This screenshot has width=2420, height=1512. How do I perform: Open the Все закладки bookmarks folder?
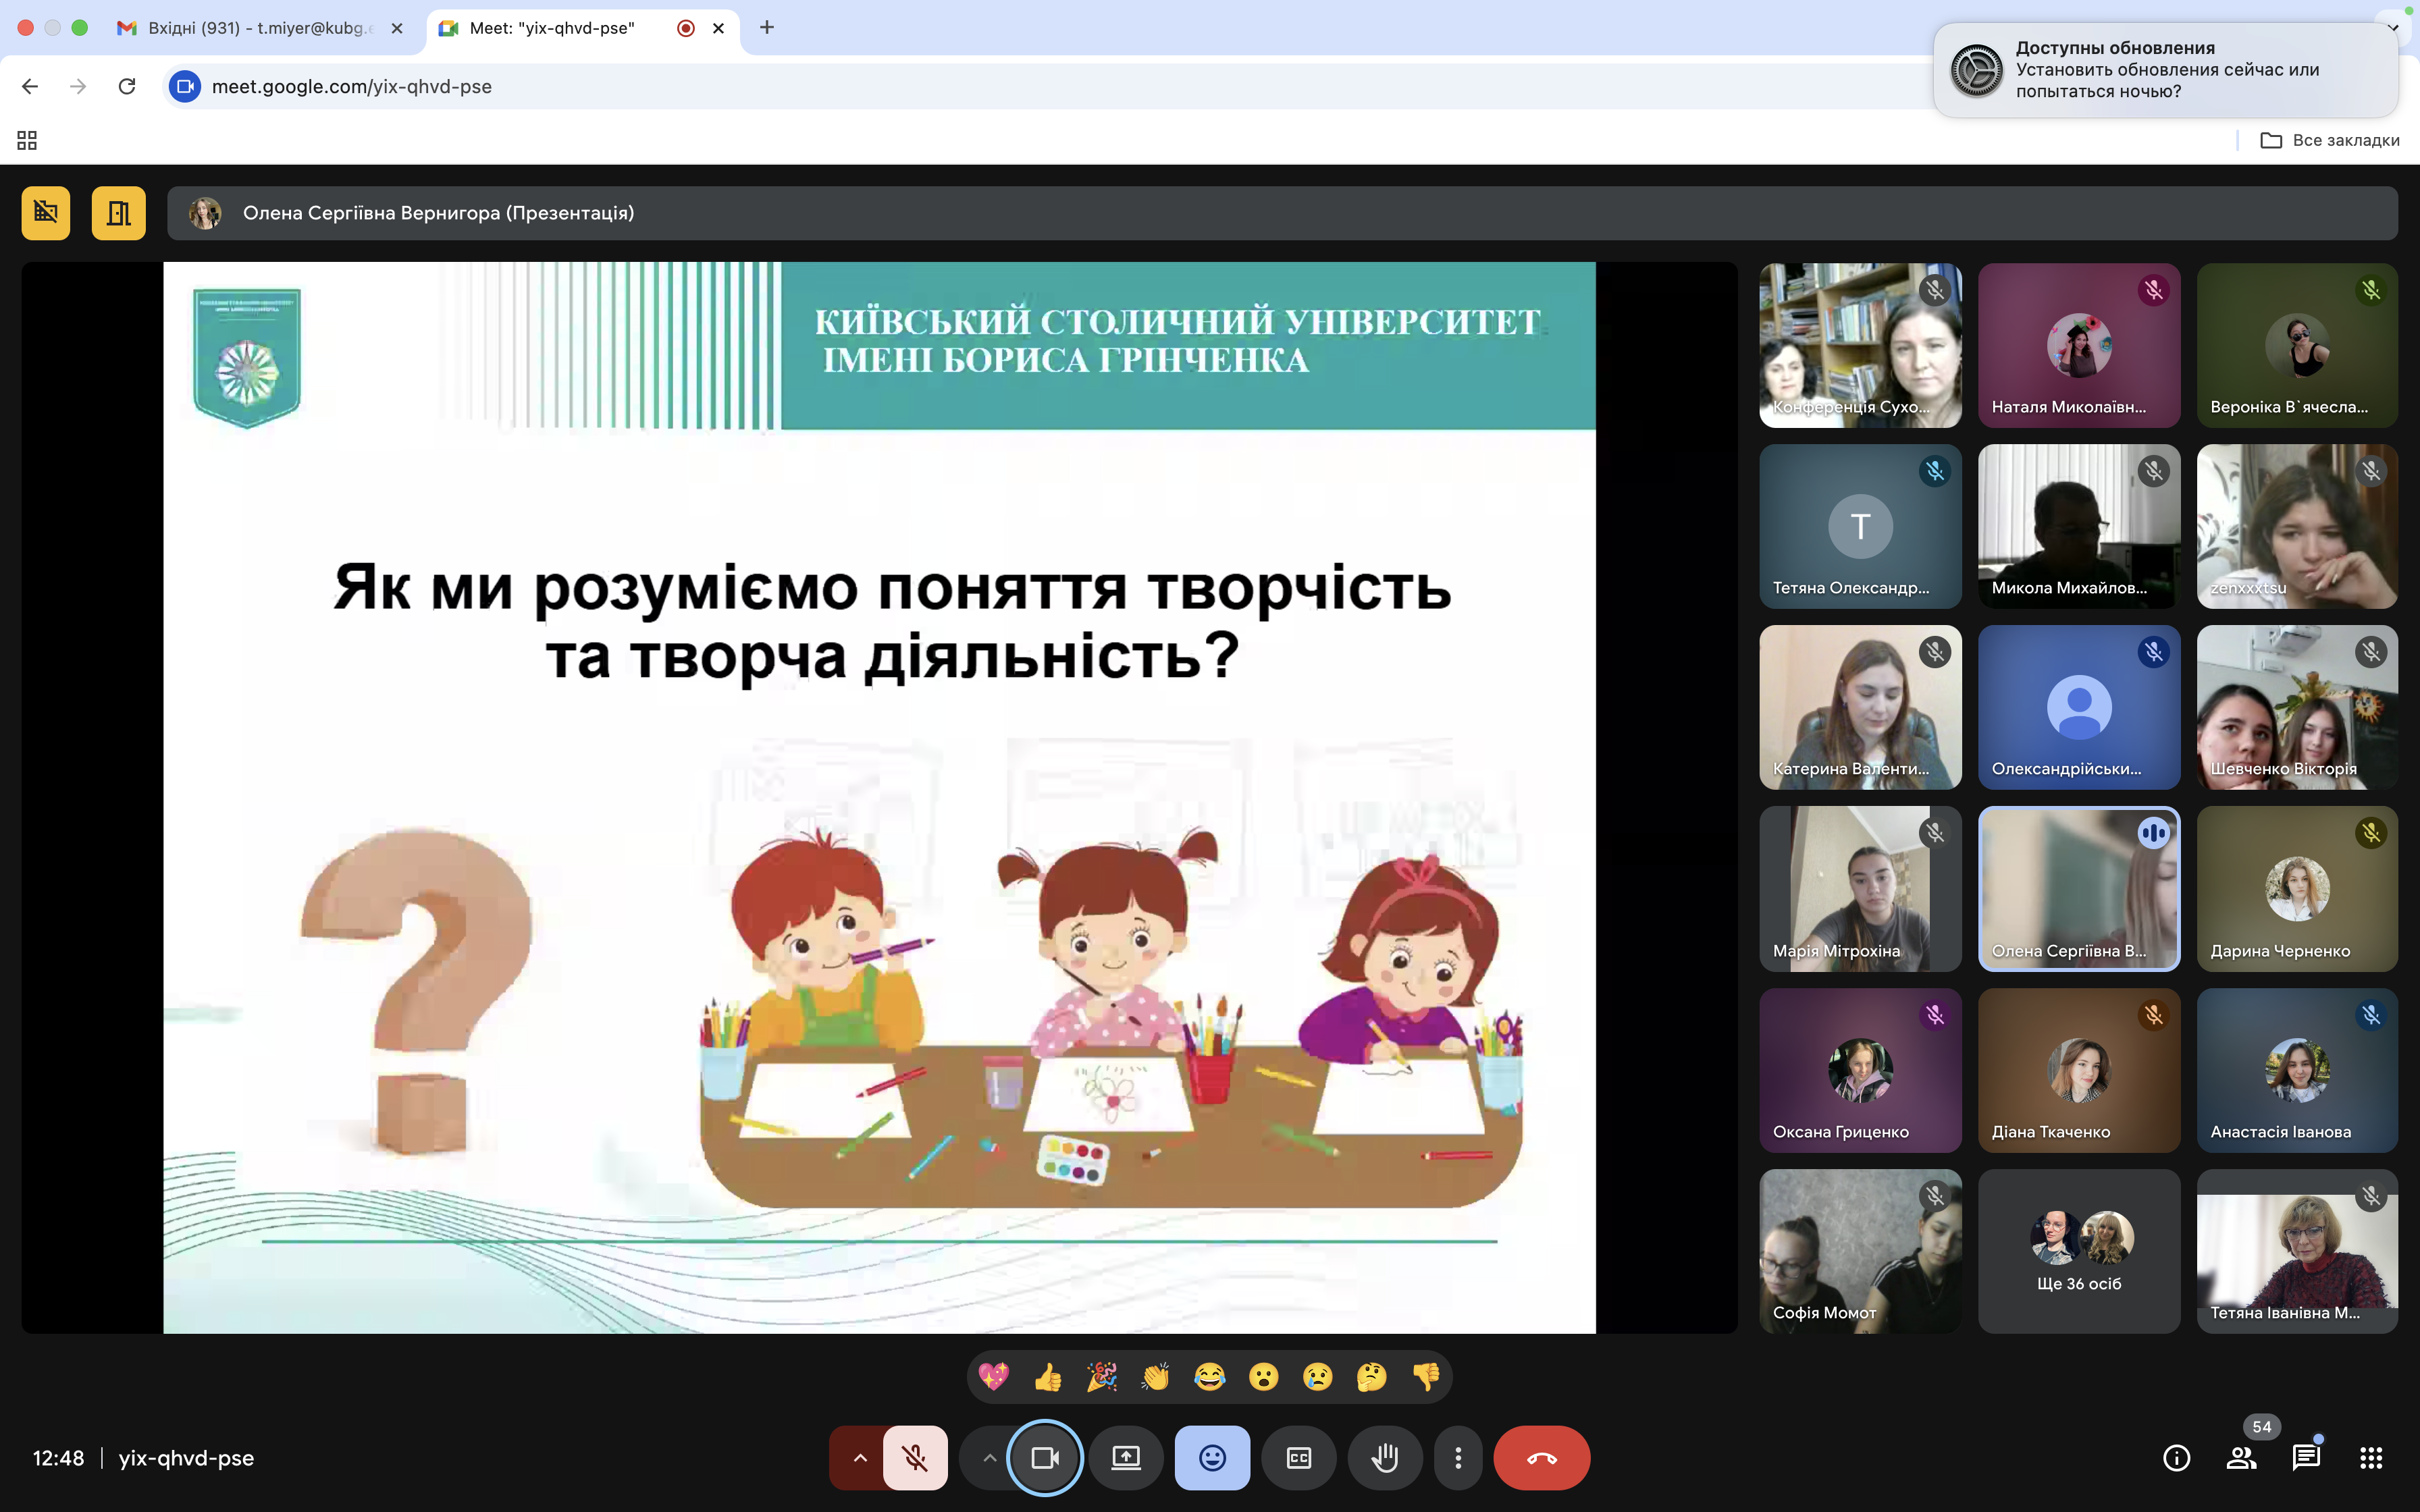tap(2330, 140)
